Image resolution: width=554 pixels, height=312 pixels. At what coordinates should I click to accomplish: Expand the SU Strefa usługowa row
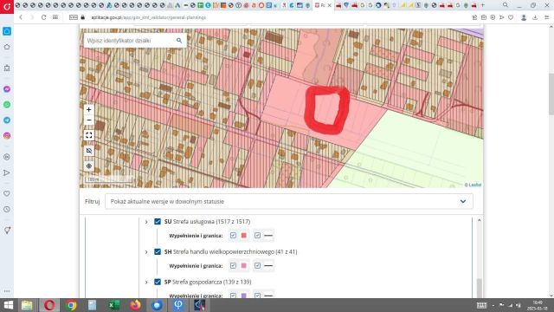click(146, 222)
